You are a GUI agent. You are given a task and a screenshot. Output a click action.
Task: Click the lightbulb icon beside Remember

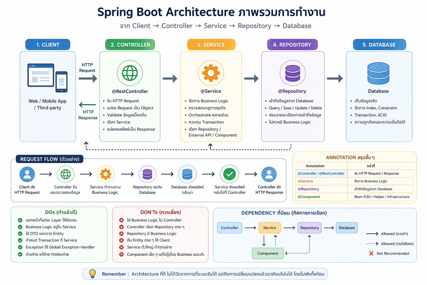(x=93, y=274)
